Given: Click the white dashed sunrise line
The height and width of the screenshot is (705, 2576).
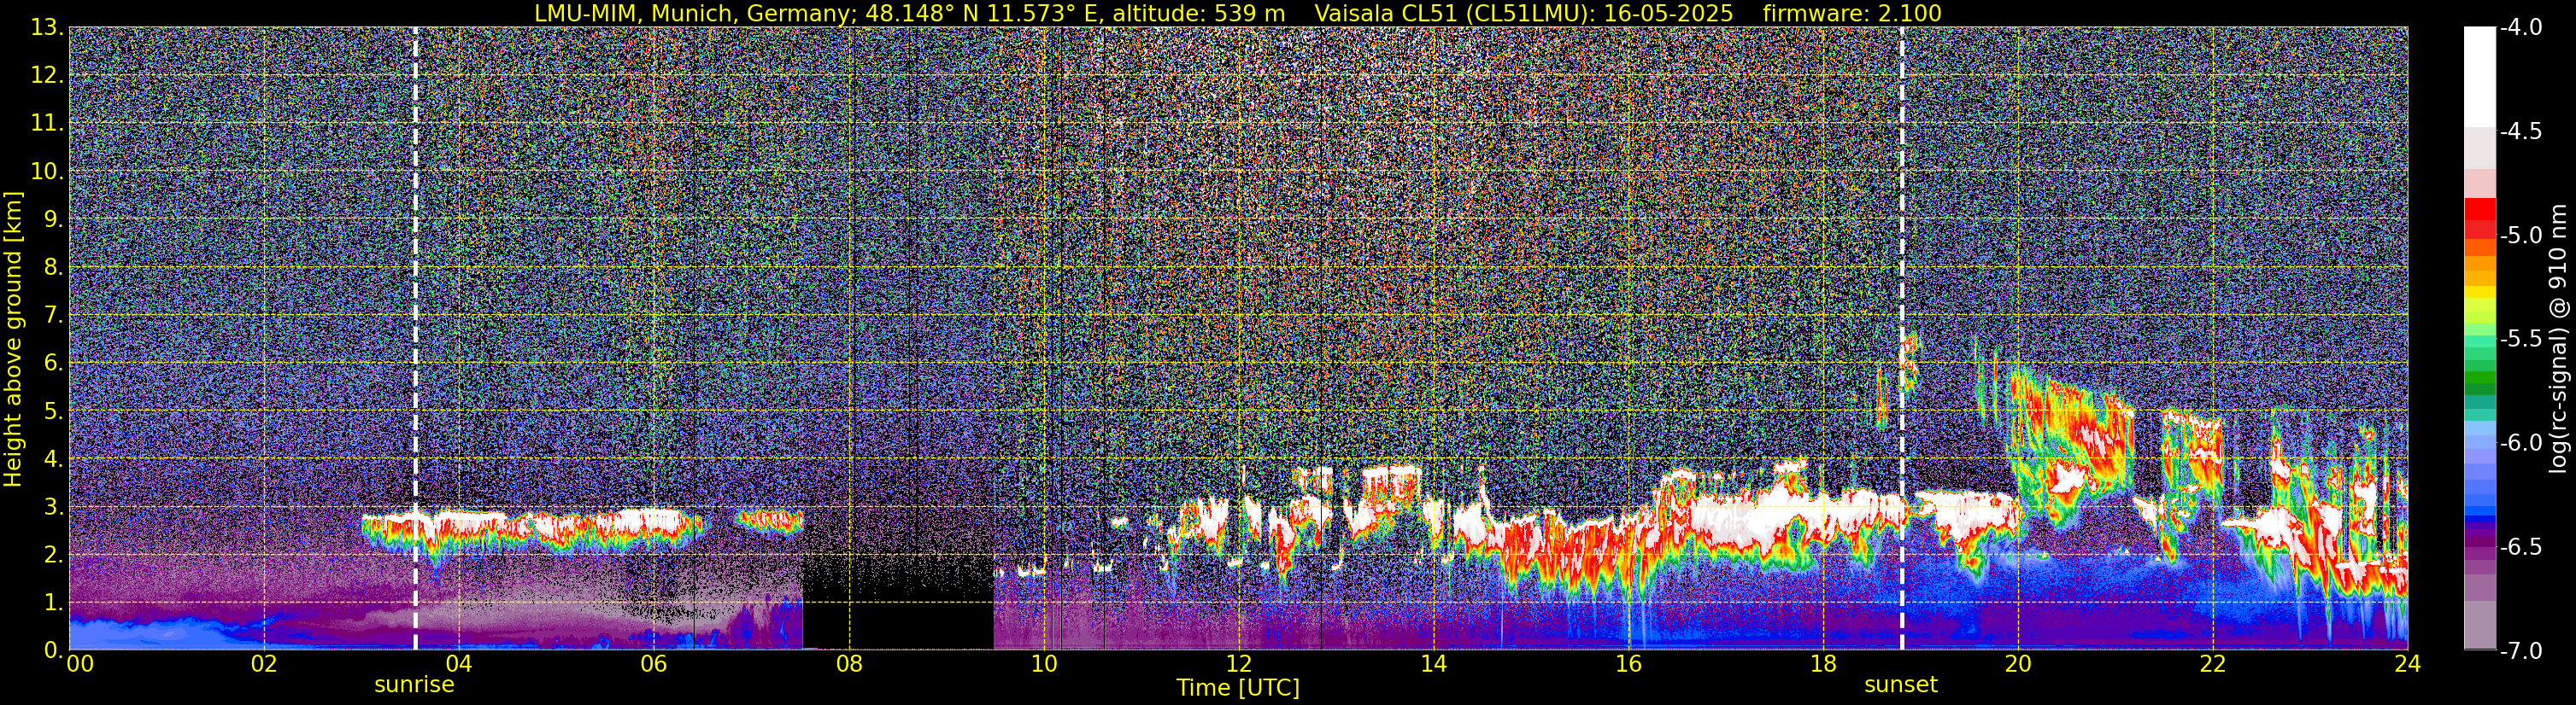Looking at the screenshot, I should [x=415, y=339].
